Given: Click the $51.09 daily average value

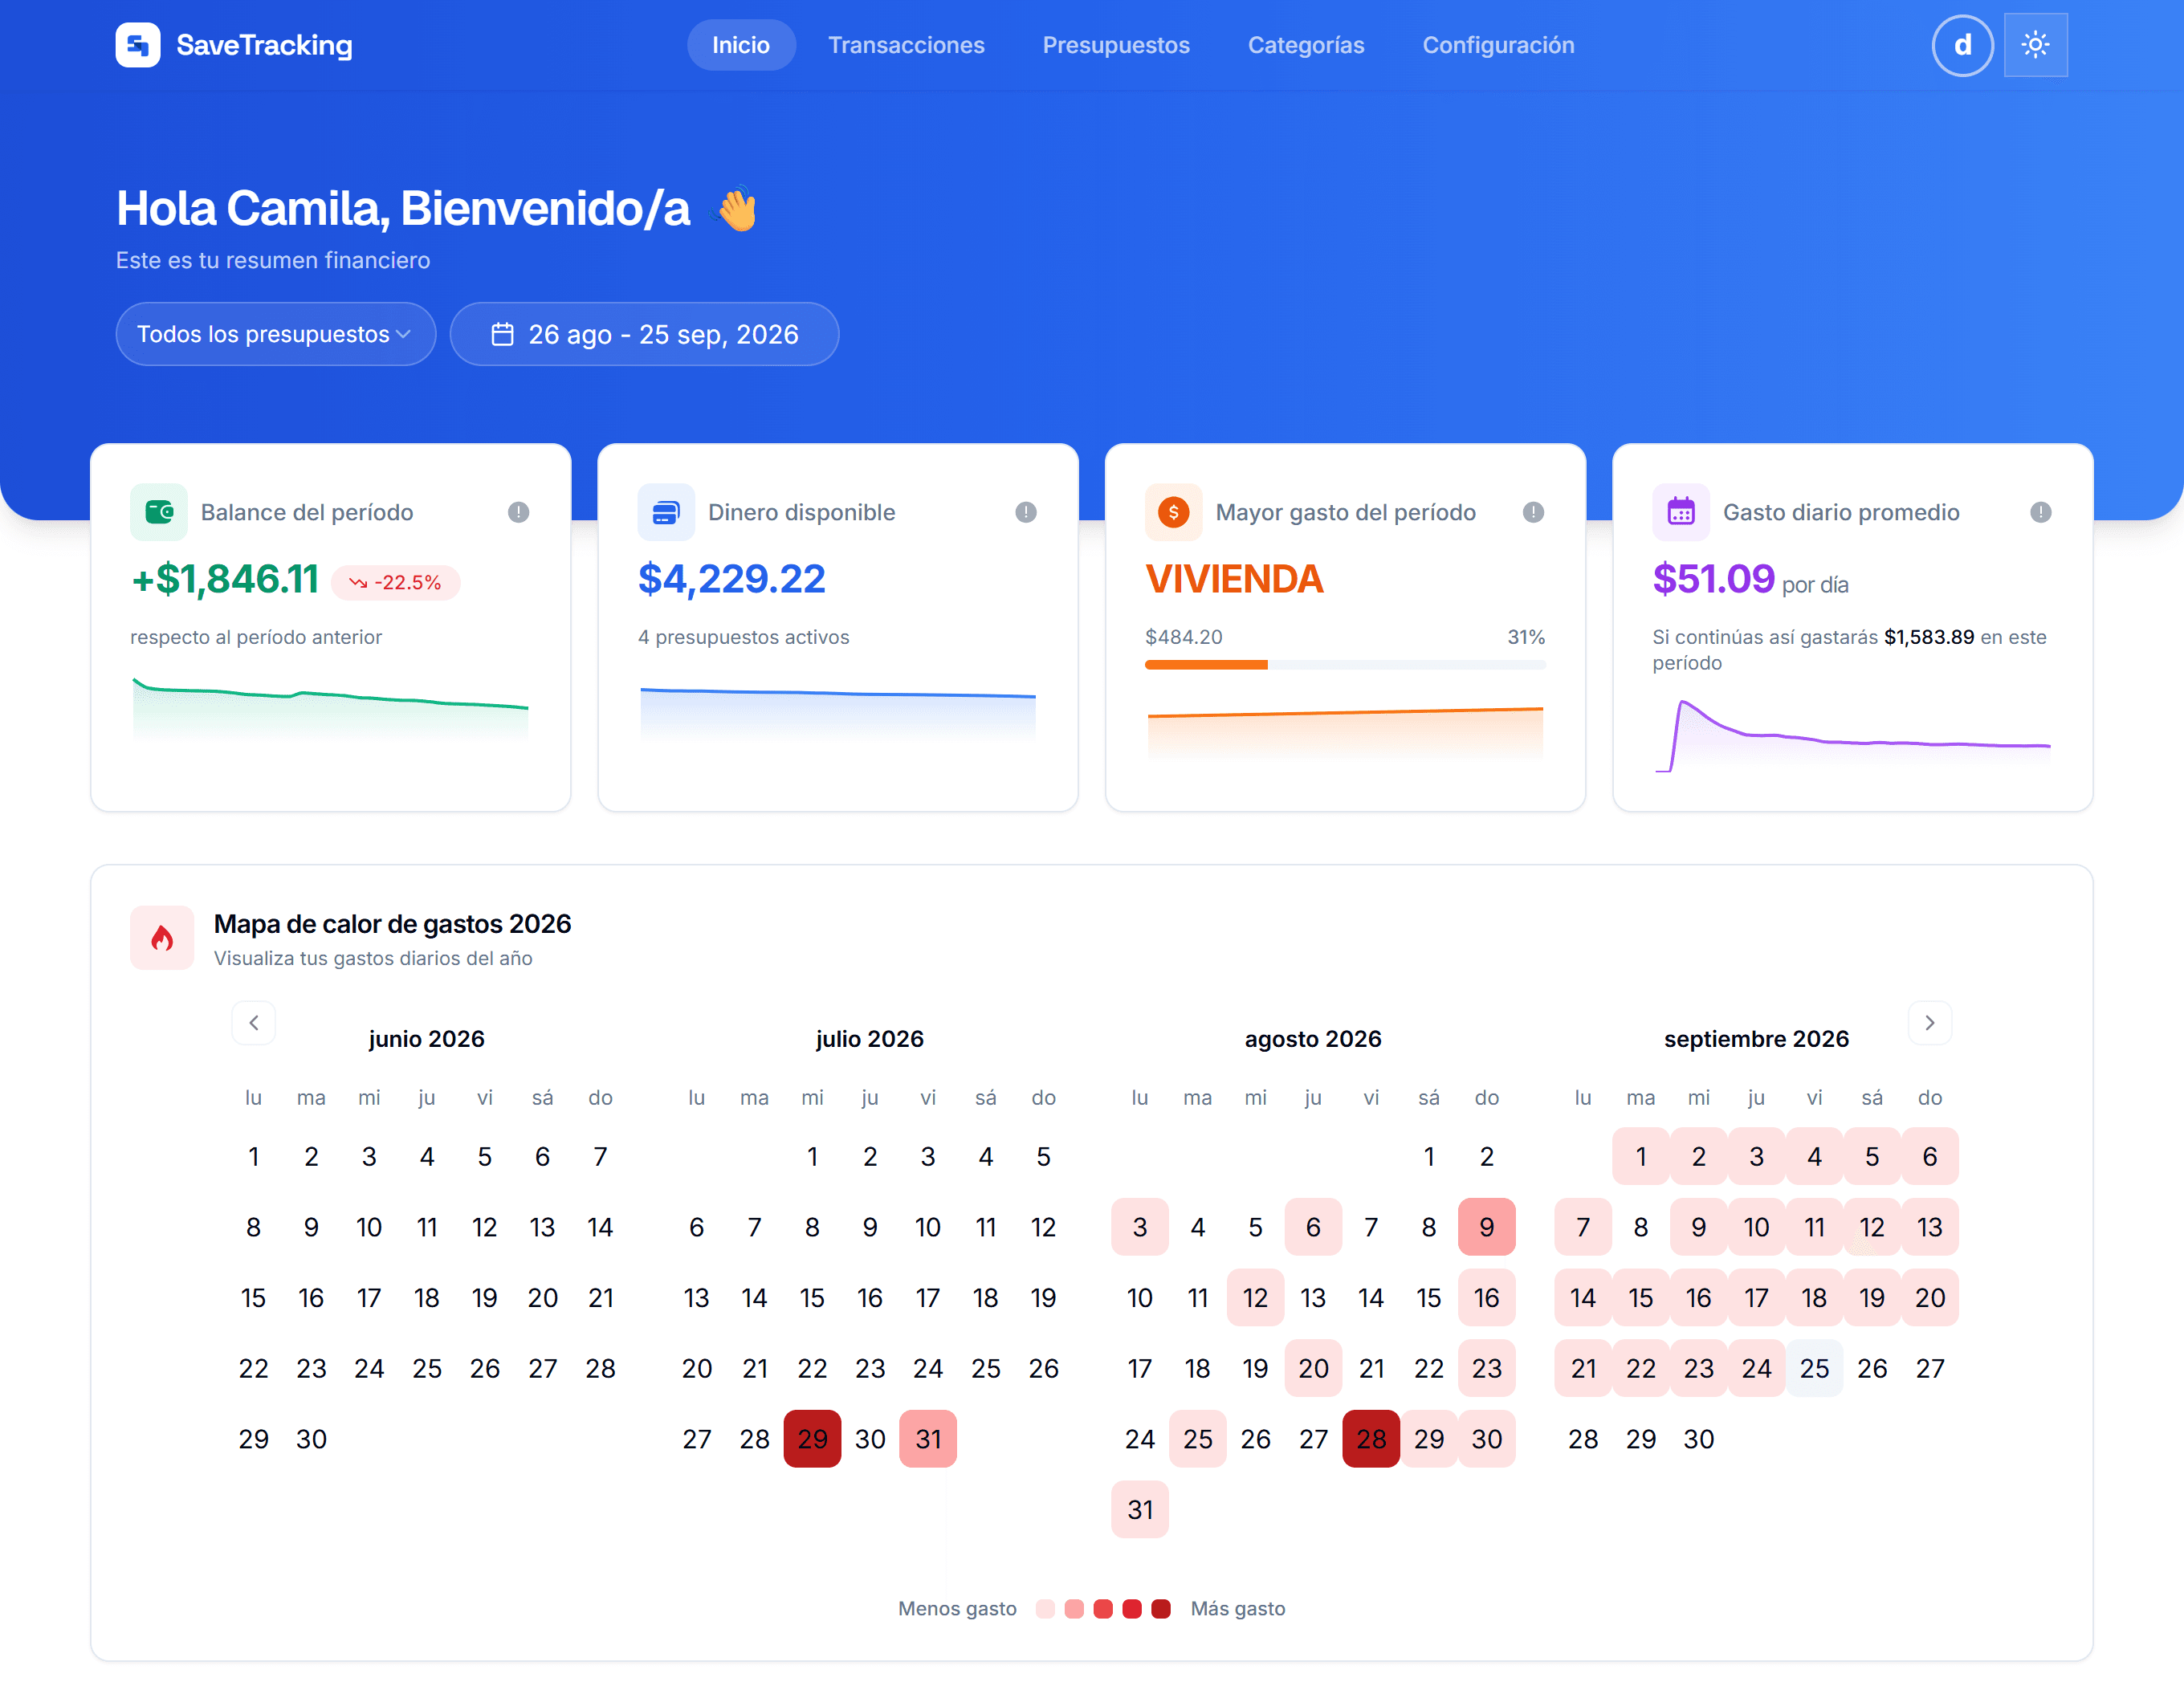Looking at the screenshot, I should [x=1713, y=579].
